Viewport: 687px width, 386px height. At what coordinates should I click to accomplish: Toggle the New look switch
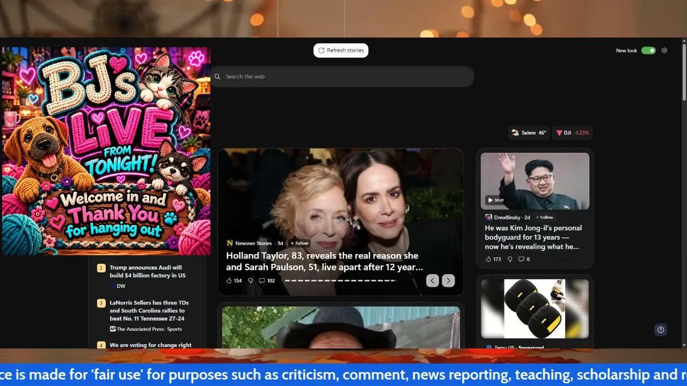coord(648,50)
